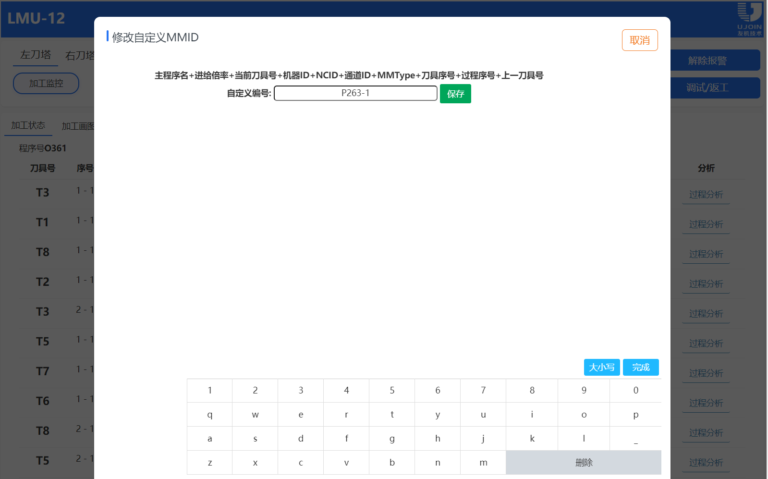Image resolution: width=768 pixels, height=479 pixels.
Task: Tap keyboard letter q
Action: click(209, 415)
